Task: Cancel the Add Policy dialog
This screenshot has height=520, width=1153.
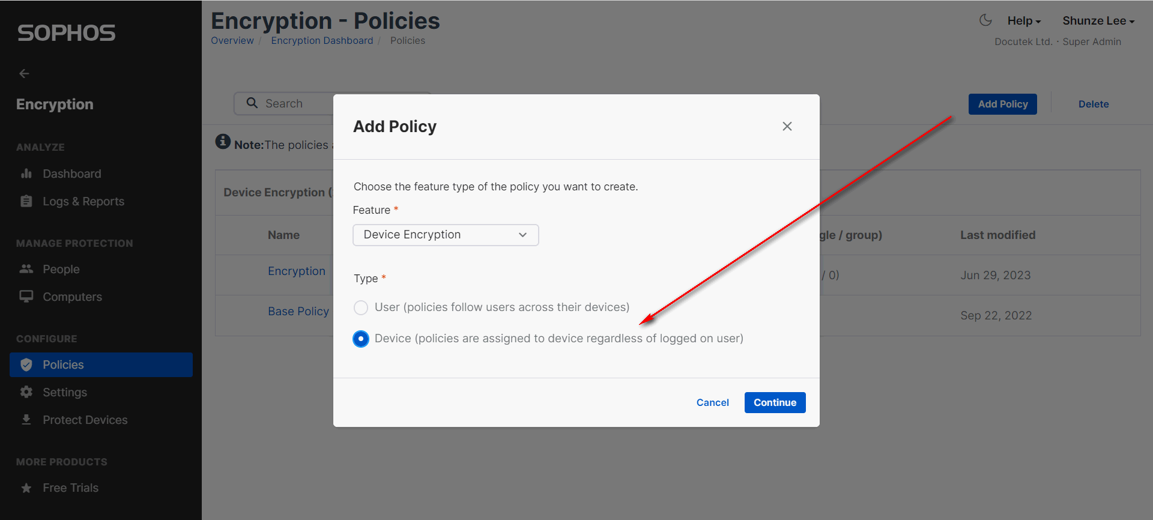Action: click(712, 402)
